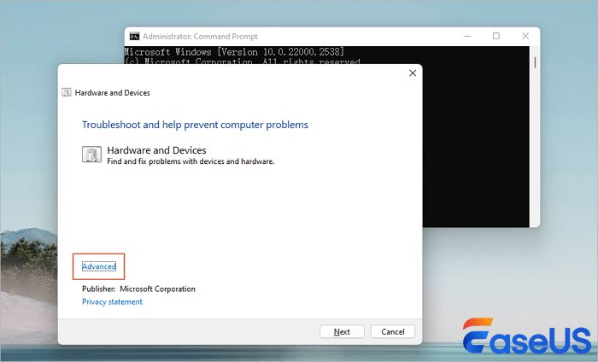Click the Command Prompt vertical scrollbar thumb
Screen dimensions: 598x362
click(x=535, y=62)
